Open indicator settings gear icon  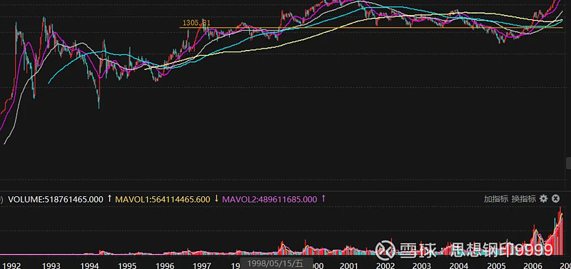(543, 199)
